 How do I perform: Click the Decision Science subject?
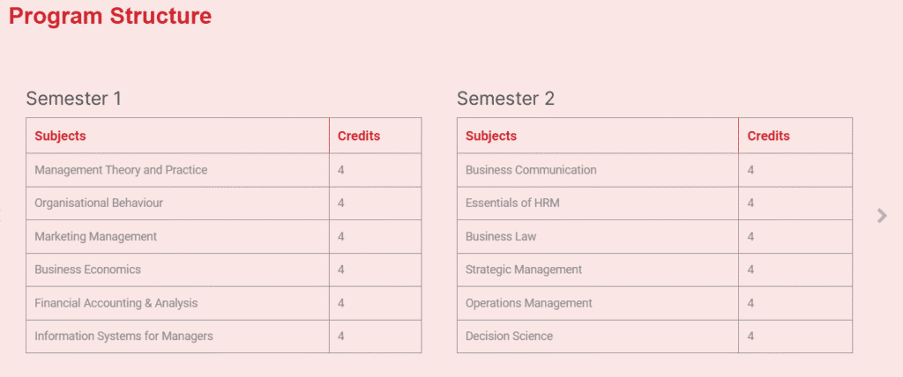tap(509, 336)
